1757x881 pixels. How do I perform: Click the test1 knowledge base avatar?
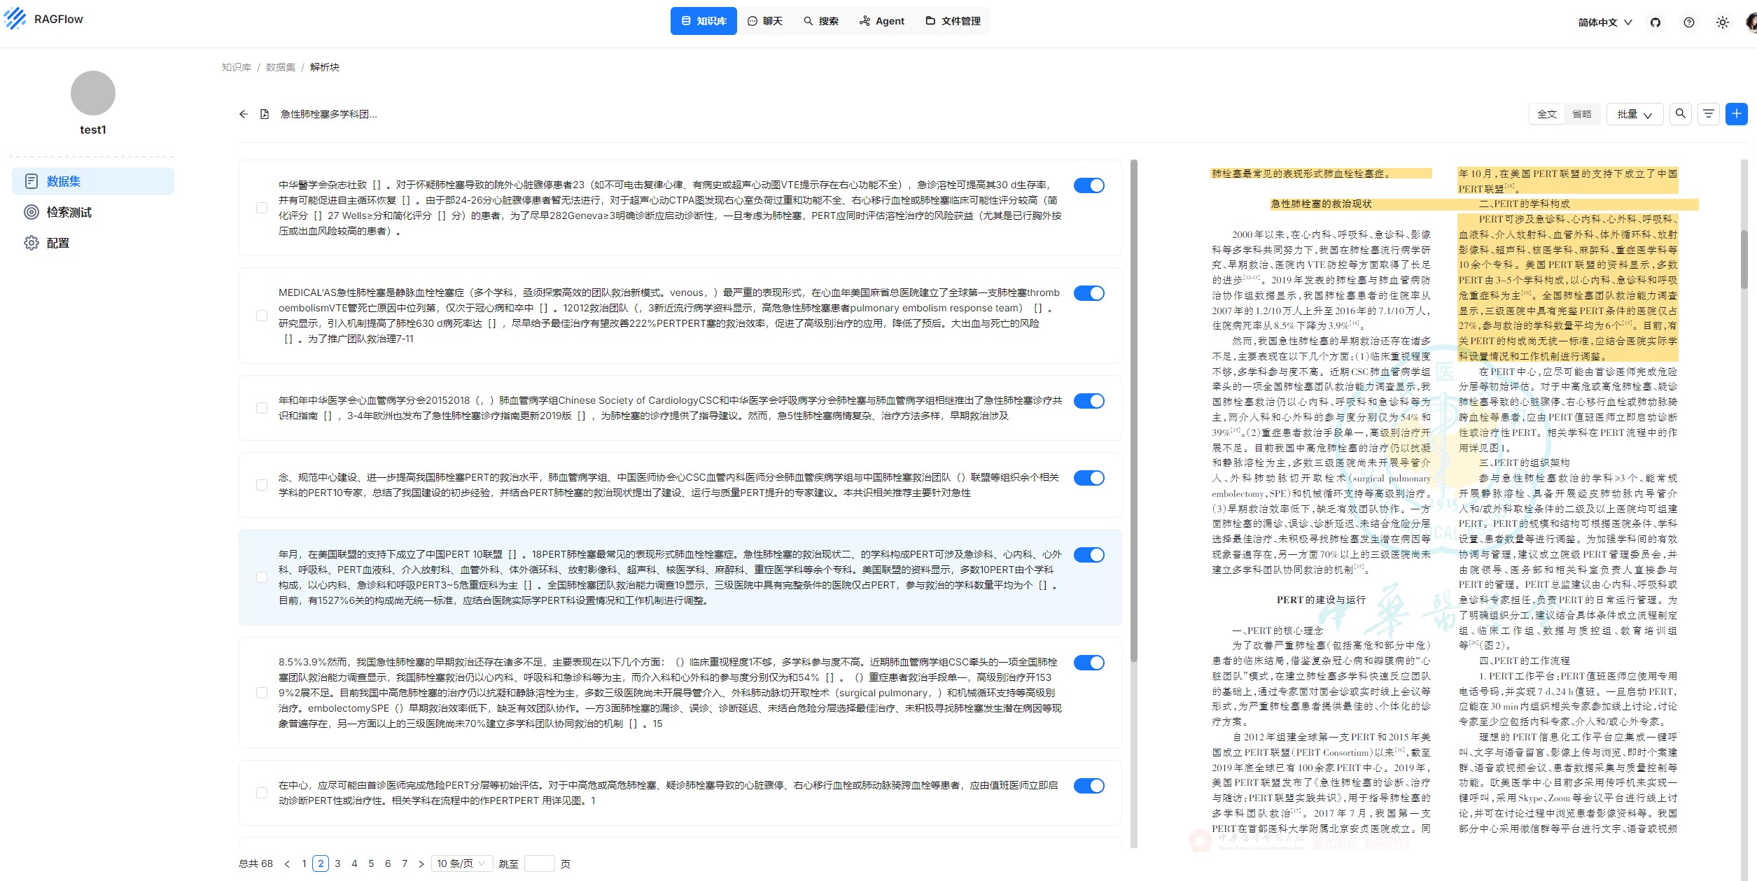(93, 93)
